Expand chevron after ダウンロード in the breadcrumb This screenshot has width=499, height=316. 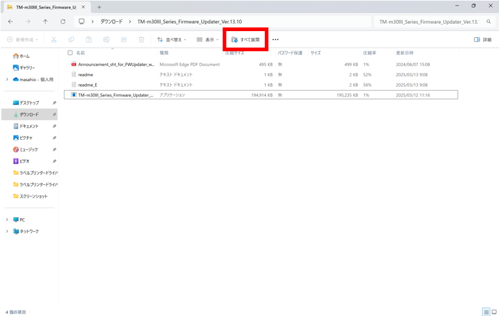[130, 21]
